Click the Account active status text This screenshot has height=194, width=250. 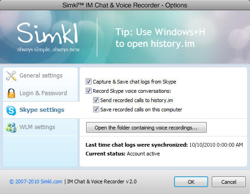point(143,154)
